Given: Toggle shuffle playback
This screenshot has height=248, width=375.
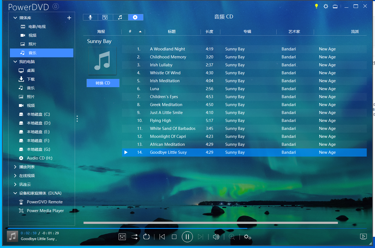Looking at the screenshot, I should 134,237.
